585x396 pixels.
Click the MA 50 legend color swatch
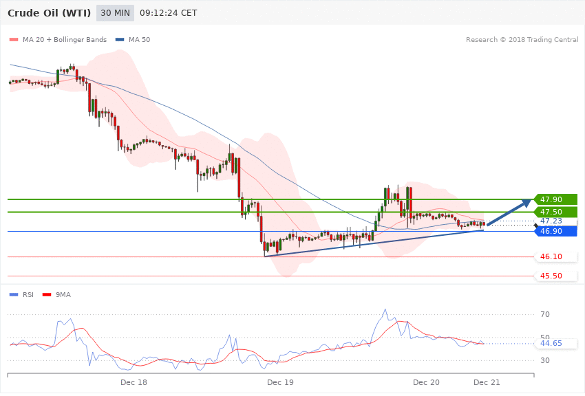coord(120,39)
